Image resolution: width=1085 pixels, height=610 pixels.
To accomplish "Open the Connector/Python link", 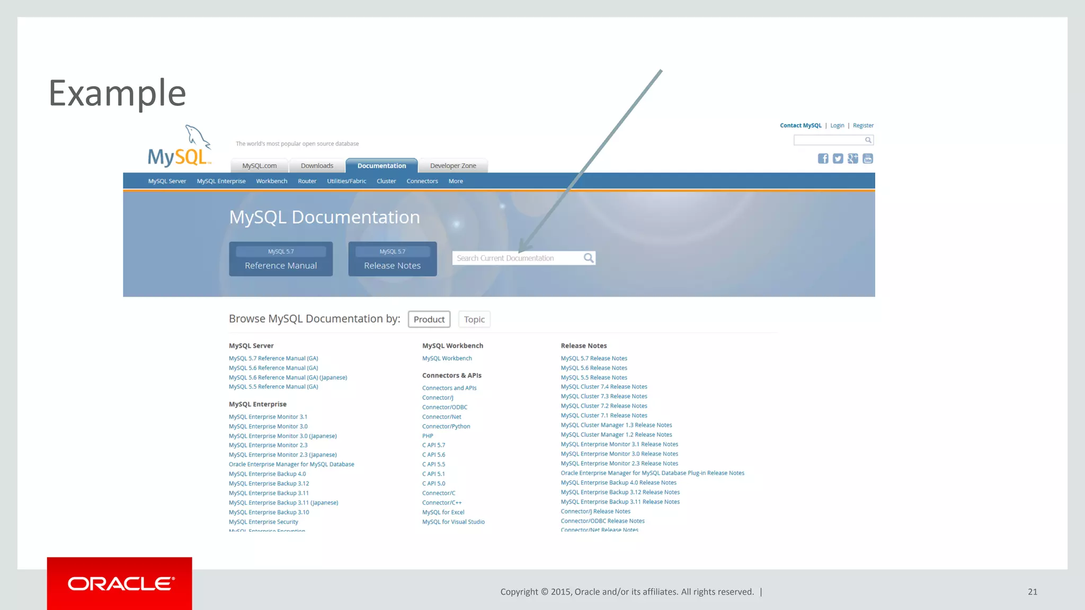I will pyautogui.click(x=446, y=426).
